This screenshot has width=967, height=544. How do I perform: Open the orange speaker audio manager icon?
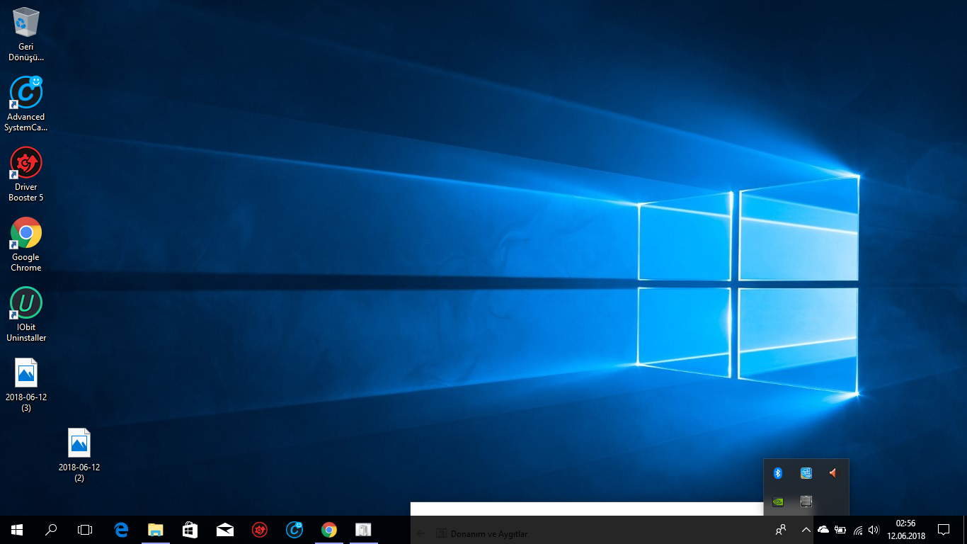tap(833, 473)
